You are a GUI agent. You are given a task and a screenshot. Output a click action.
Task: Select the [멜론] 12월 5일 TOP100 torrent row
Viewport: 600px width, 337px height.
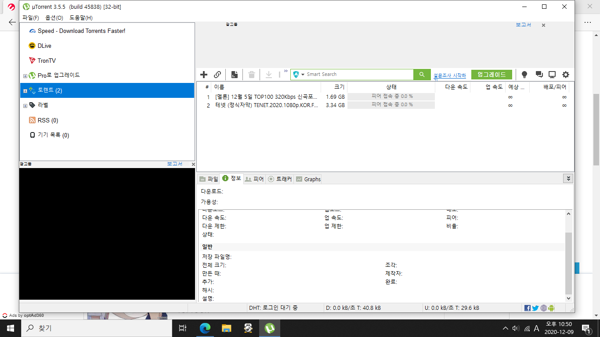click(x=385, y=97)
